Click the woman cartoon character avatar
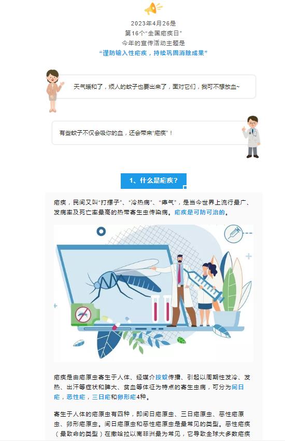Image resolution: width=285 pixels, height=441 pixels. pos(54,91)
